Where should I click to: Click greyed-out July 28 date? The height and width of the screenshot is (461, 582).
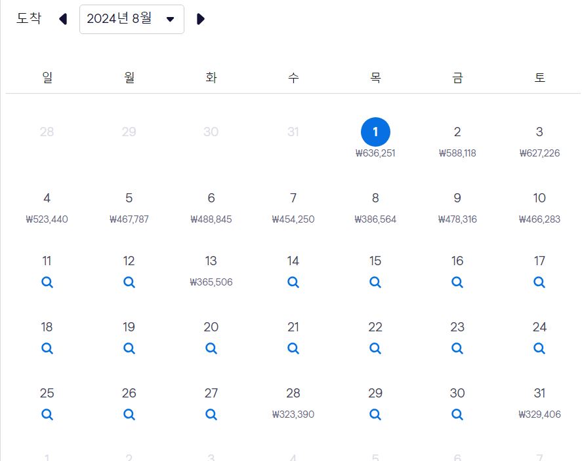47,132
